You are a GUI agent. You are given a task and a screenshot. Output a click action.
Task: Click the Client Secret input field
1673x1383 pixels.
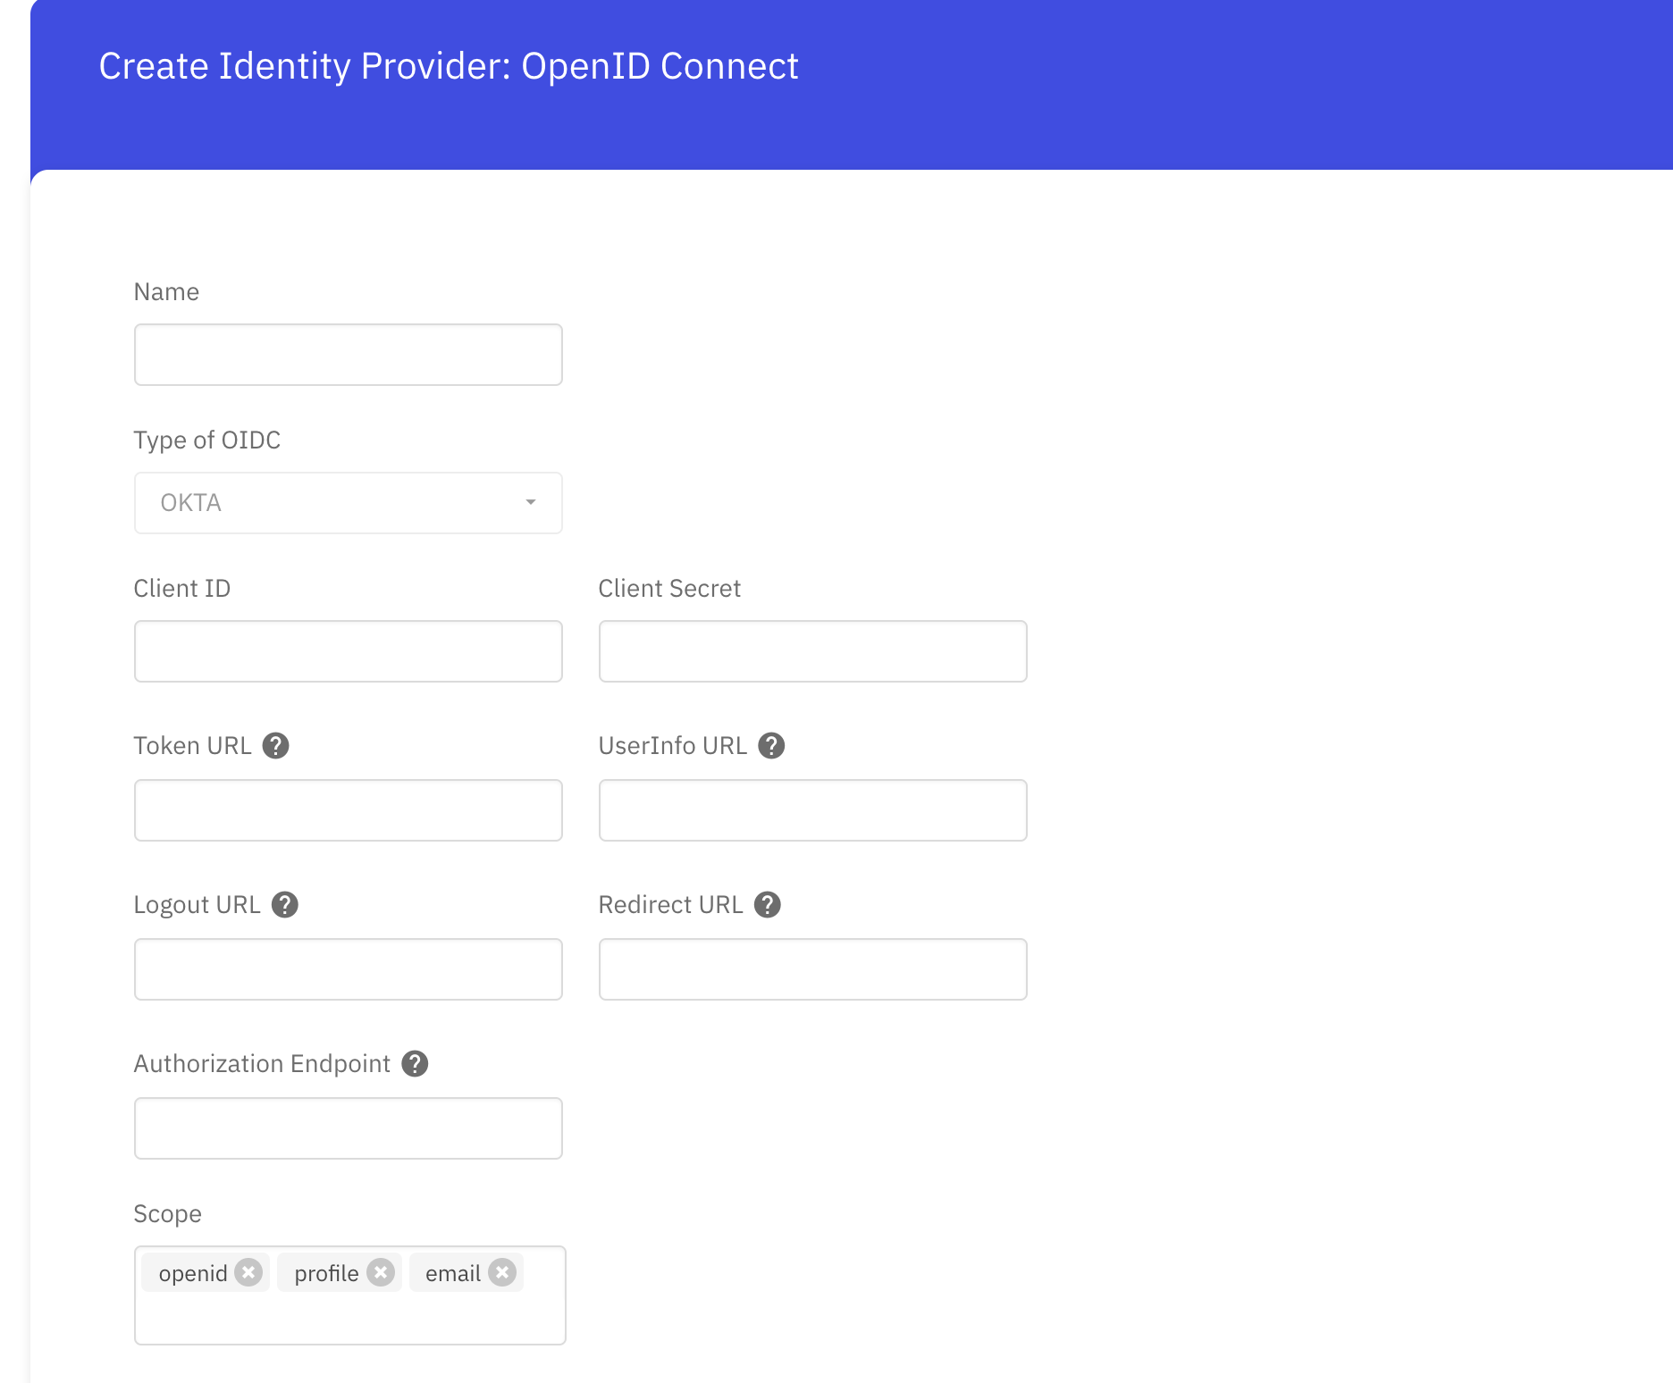point(811,650)
